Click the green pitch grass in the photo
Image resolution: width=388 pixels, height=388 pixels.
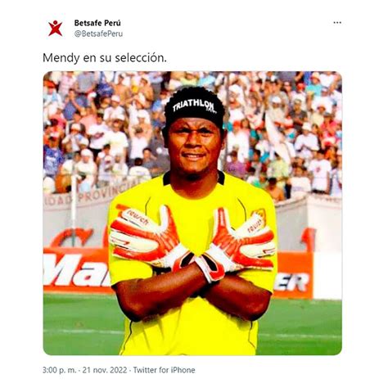pyautogui.click(x=300, y=327)
